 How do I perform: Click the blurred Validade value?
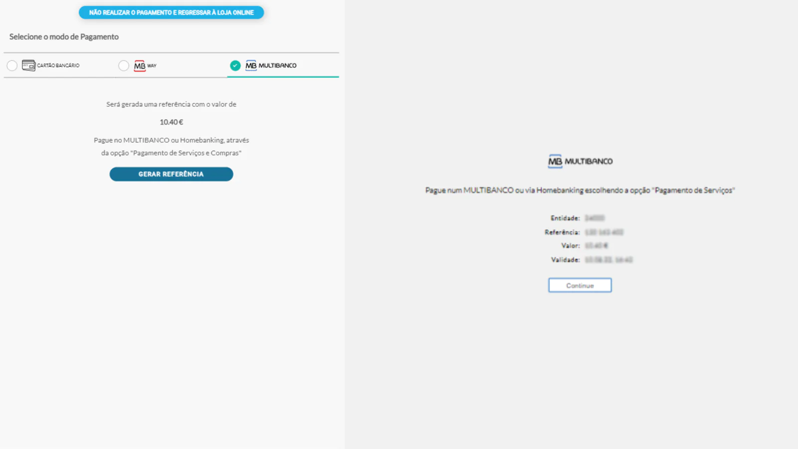click(x=608, y=259)
